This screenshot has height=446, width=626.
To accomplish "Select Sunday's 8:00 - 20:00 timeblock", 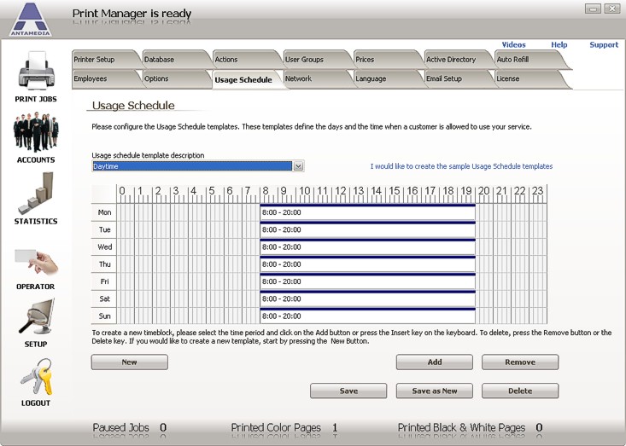I will point(367,316).
